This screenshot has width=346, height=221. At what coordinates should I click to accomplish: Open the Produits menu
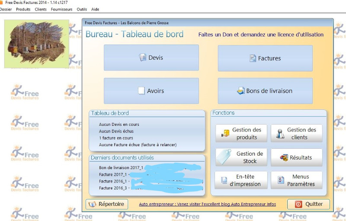23,9
